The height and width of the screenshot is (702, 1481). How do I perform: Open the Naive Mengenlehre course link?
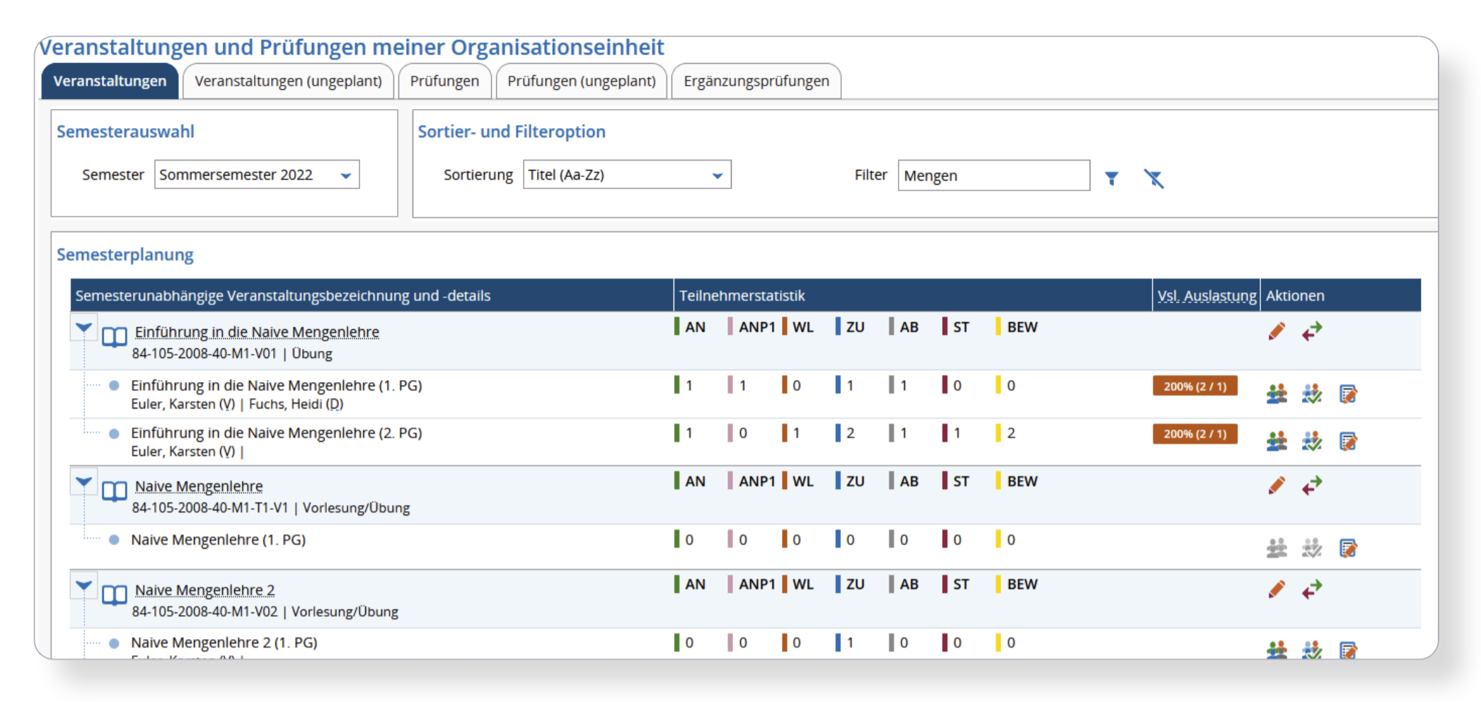pos(199,486)
